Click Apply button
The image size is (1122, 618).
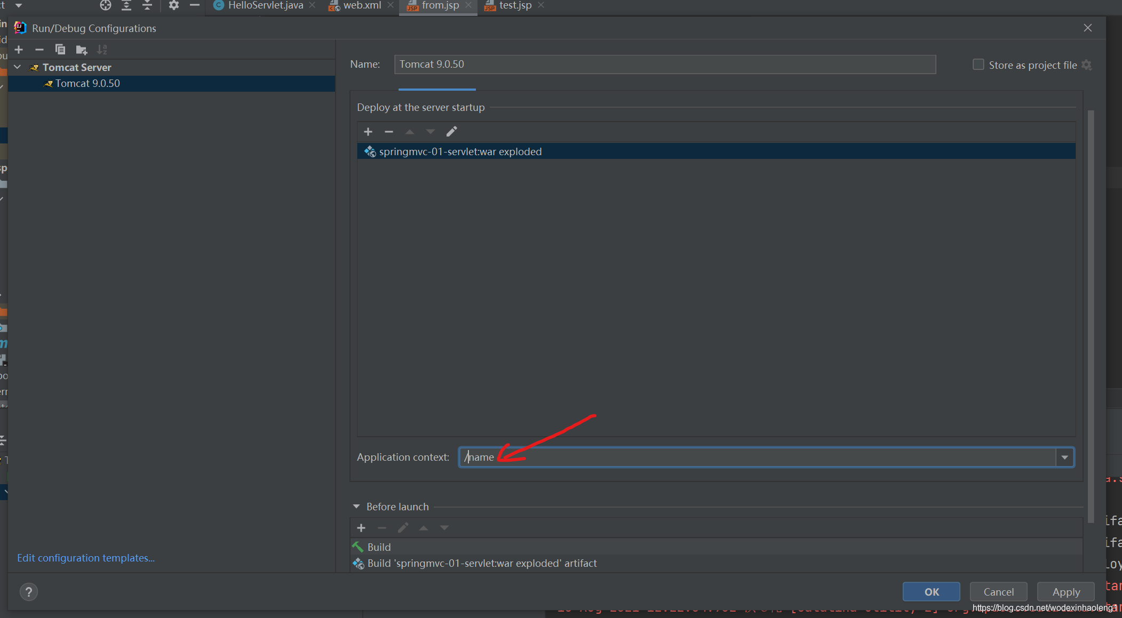click(x=1066, y=592)
